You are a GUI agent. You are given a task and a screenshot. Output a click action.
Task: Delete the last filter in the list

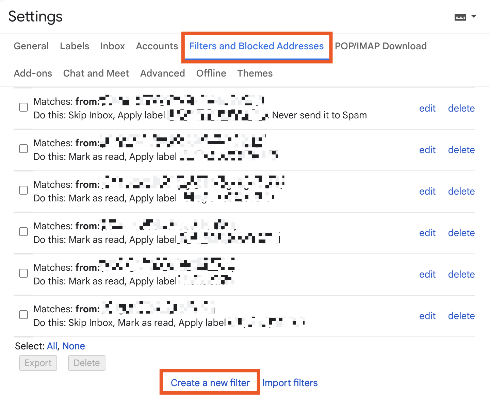point(461,316)
